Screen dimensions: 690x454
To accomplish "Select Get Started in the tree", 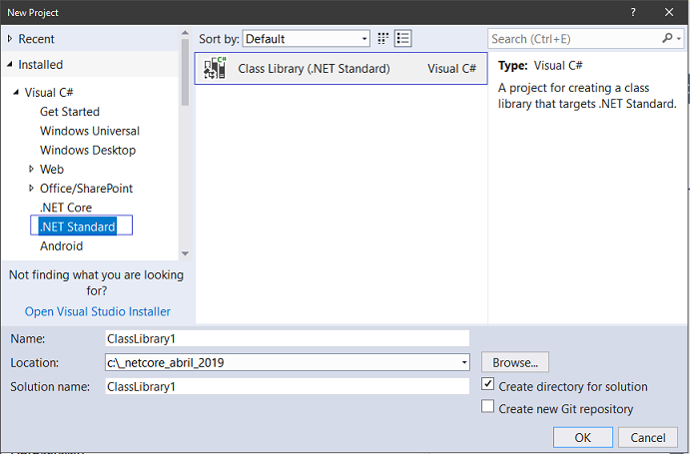I will click(x=70, y=112).
